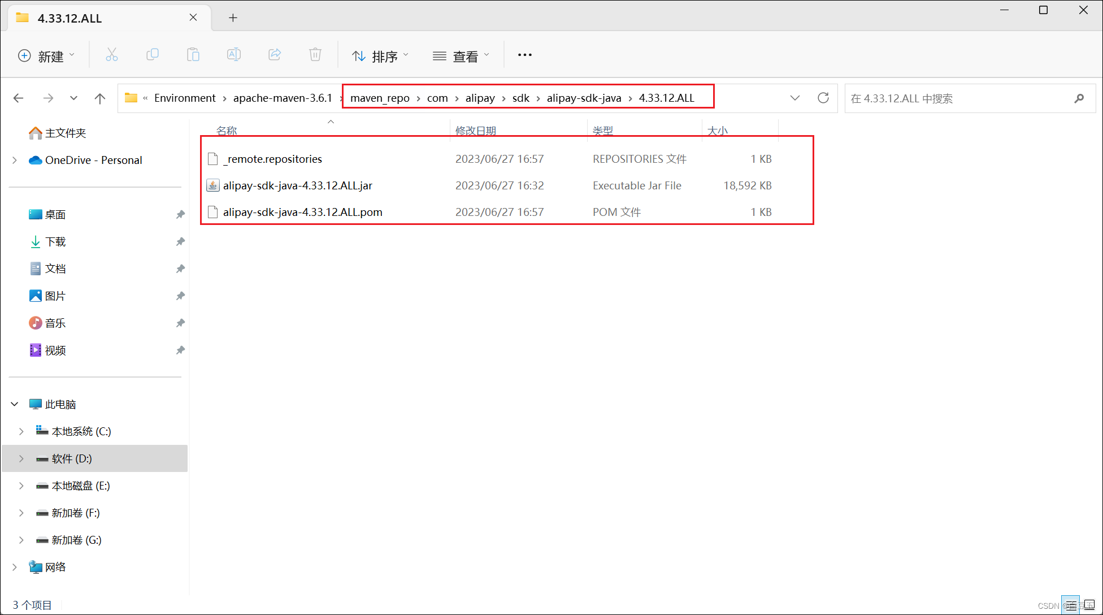Click the Copy icon in toolbar

(153, 55)
